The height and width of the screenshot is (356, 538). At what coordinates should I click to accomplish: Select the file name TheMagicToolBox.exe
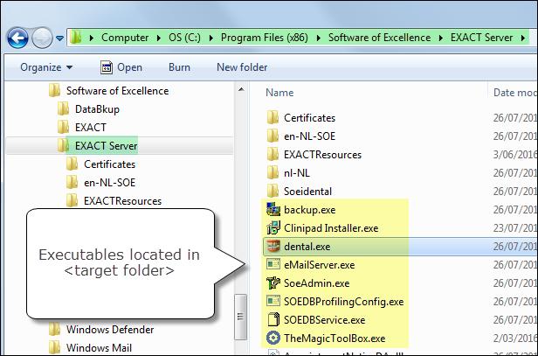pos(335,339)
